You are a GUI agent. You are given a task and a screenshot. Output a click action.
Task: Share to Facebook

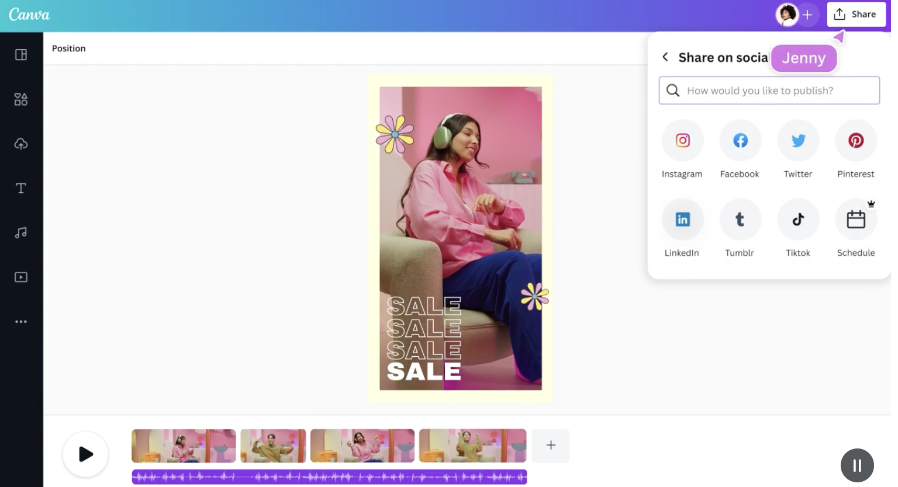[740, 141]
